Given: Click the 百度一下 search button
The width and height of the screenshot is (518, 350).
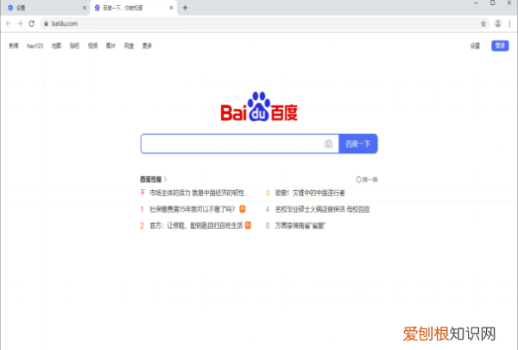Looking at the screenshot, I should click(x=358, y=143).
